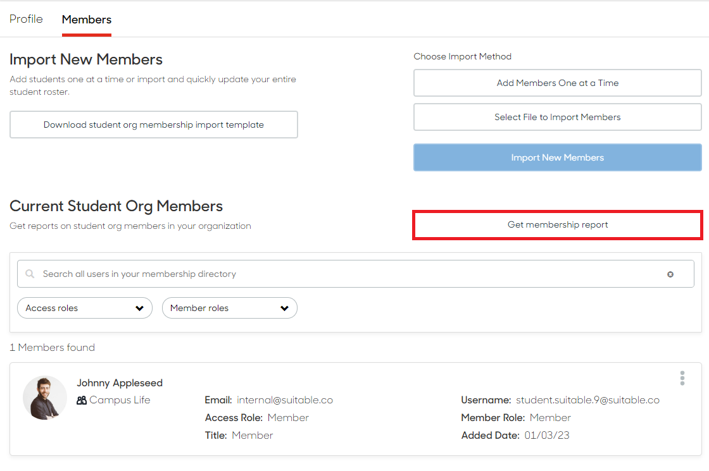Screen dimensions: 709x471
Task: Get membership report
Action: tap(558, 225)
